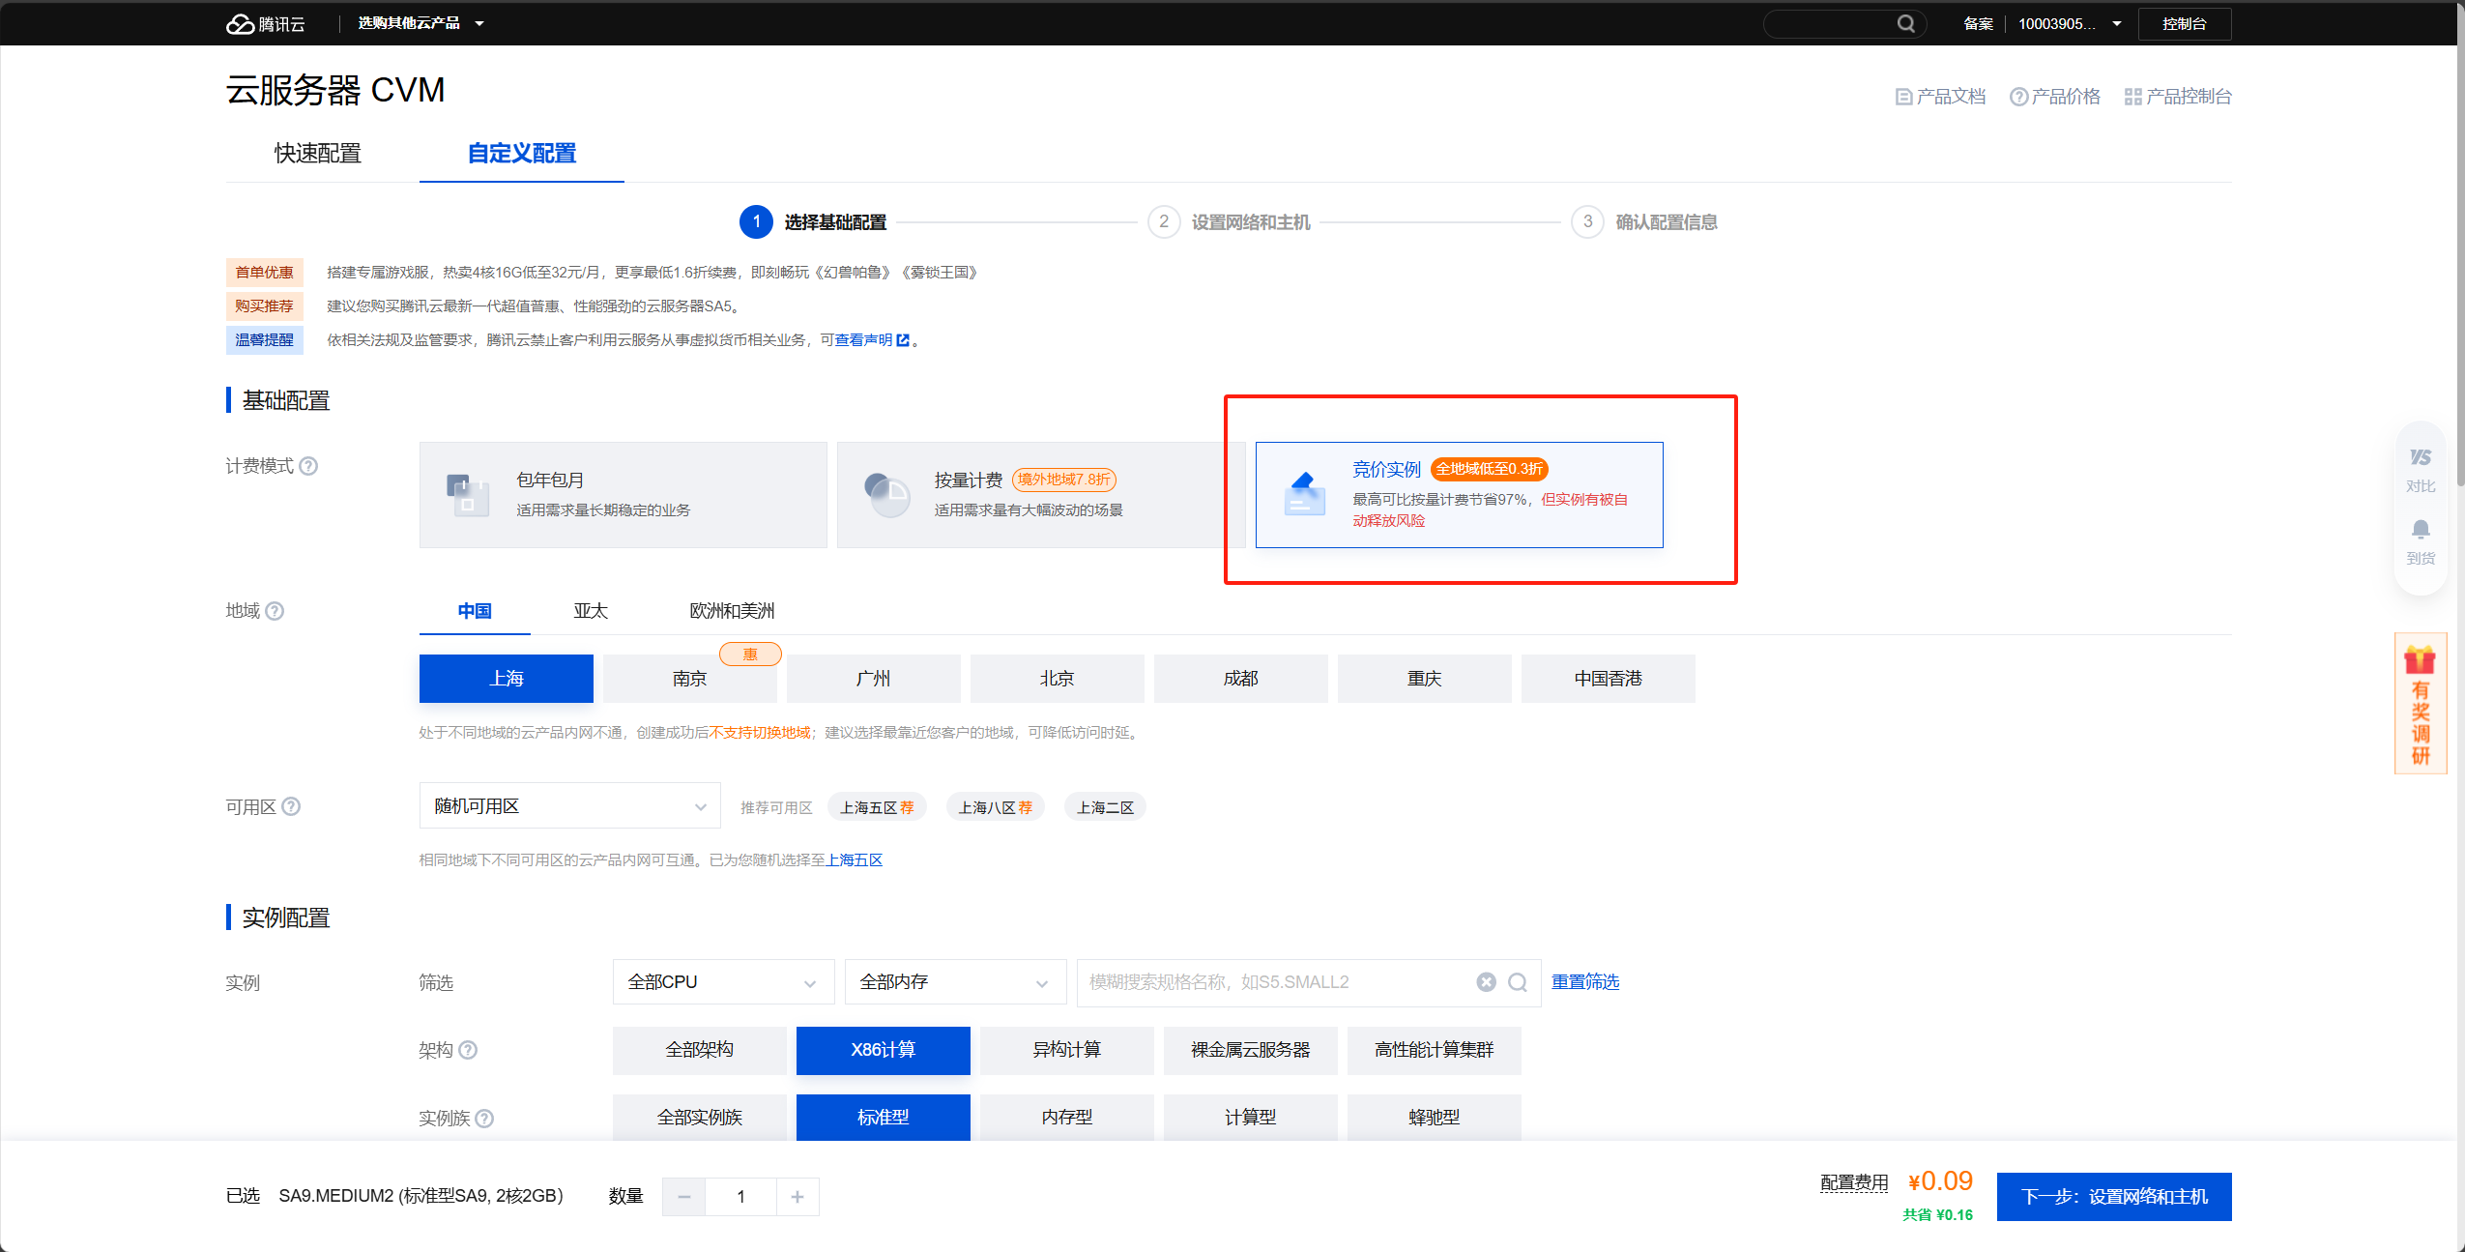Click the 按量计费 pie chart icon
The image size is (2465, 1252).
886,495
